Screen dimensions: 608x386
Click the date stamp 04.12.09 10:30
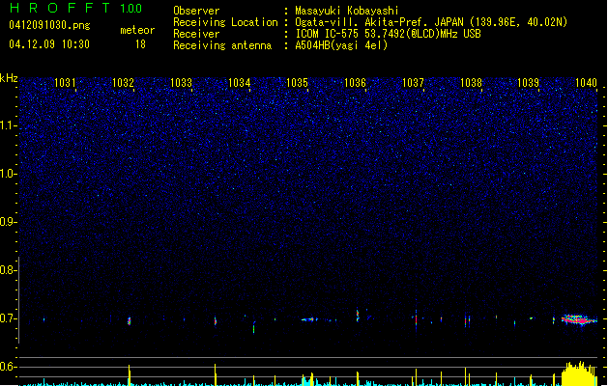point(49,44)
